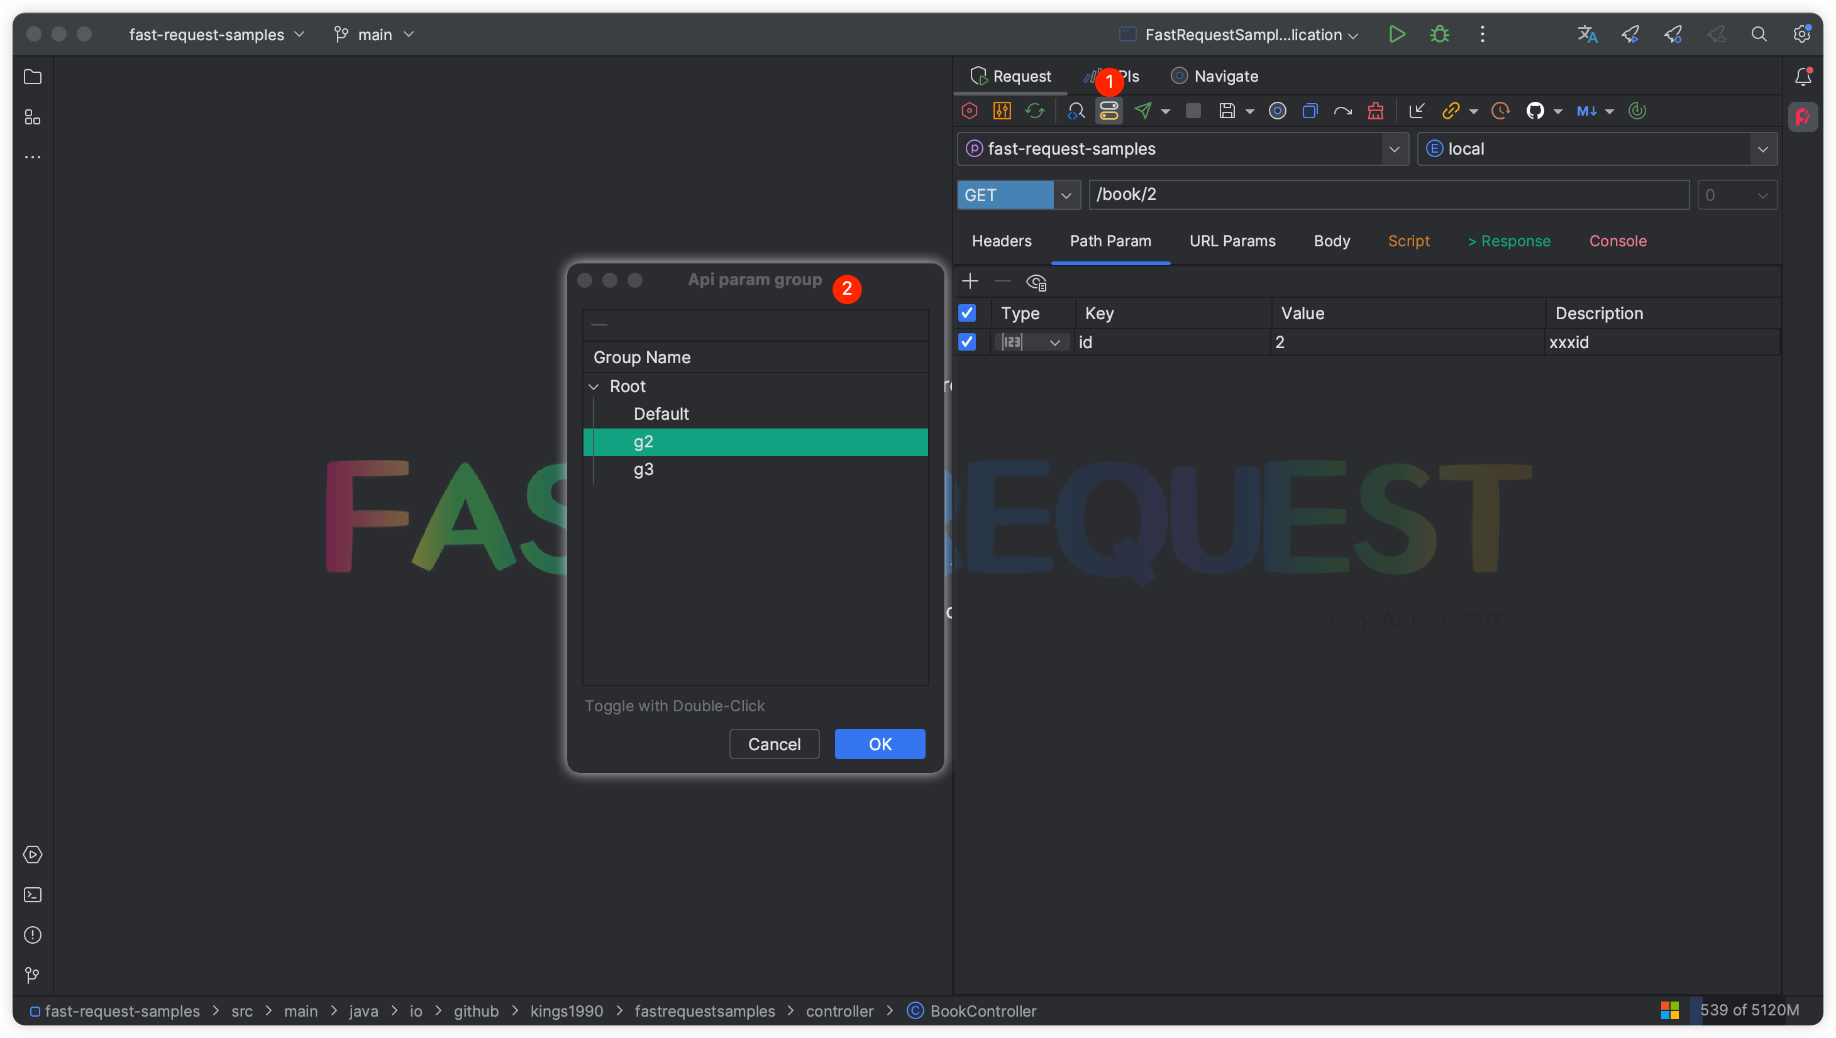This screenshot has height=1038, width=1836.
Task: Click the green send request icon
Action: [x=1142, y=111]
